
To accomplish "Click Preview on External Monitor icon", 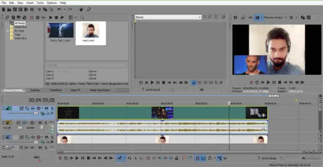I will pos(243,18).
